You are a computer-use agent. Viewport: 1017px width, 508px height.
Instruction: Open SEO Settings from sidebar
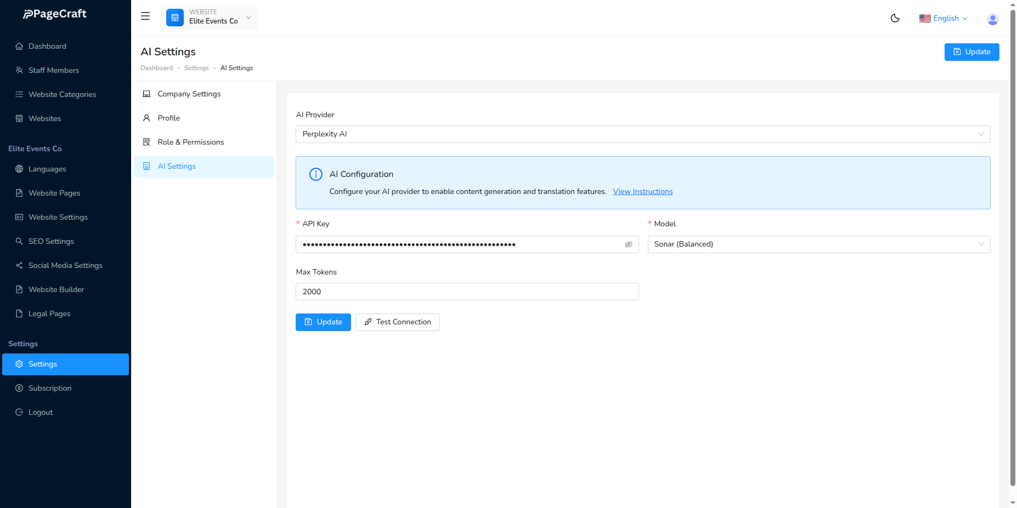(51, 241)
